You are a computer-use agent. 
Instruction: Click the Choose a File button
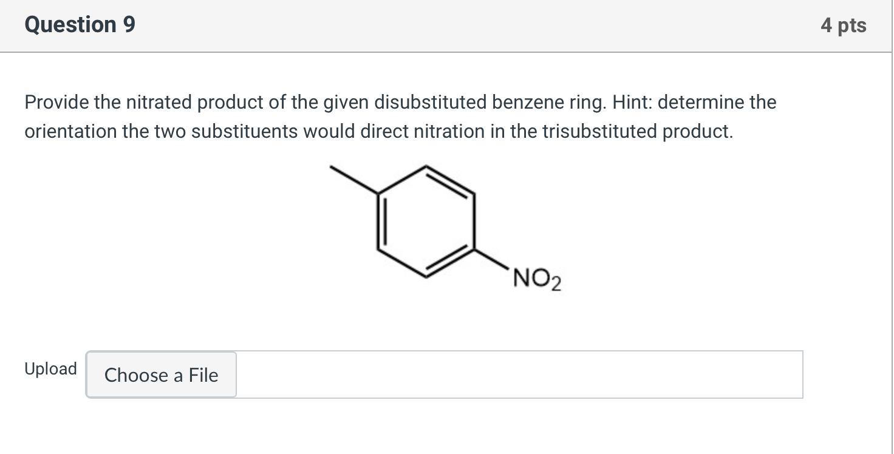[161, 375]
